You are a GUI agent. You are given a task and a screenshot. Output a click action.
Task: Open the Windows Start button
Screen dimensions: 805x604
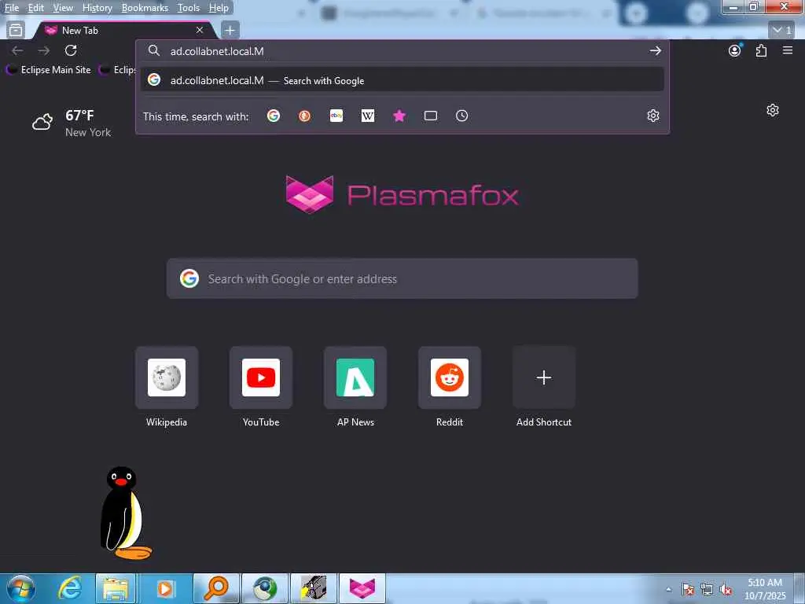pos(20,588)
